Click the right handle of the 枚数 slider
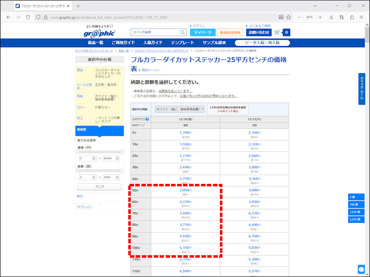The image size is (370, 277). 122,171
